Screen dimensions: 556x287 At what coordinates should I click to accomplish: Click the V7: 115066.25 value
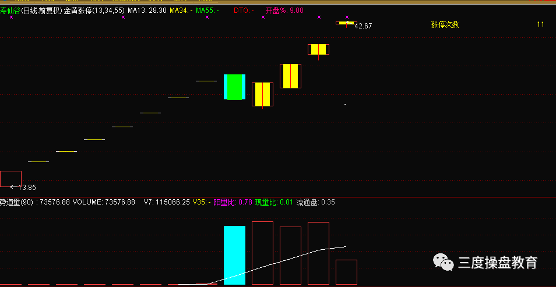(x=167, y=202)
